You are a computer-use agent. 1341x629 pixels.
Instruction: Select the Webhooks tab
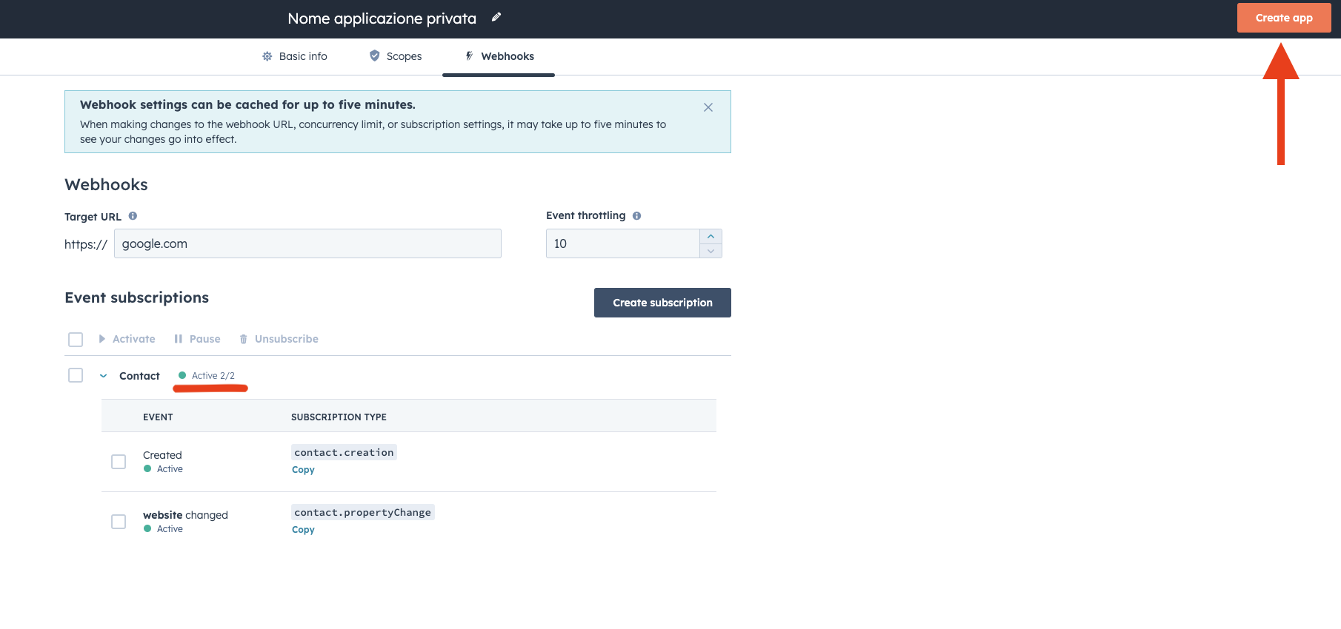point(499,56)
